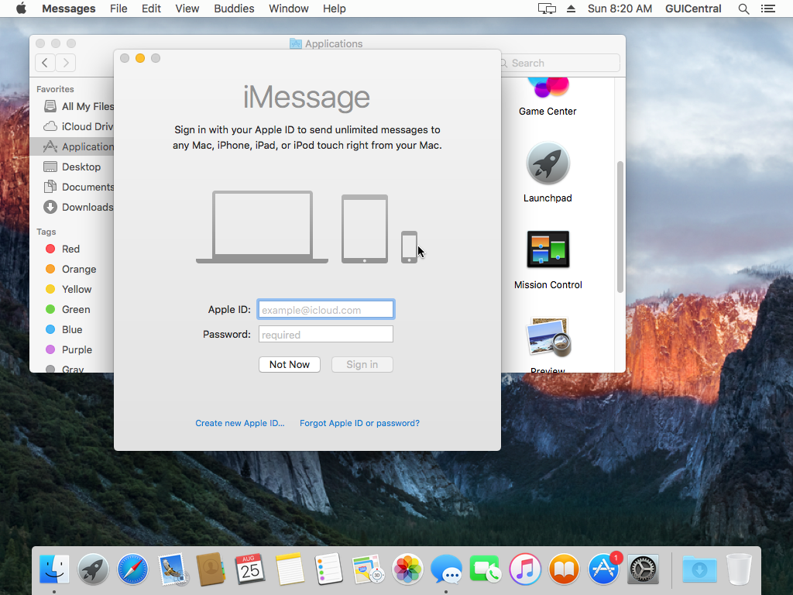793x595 pixels.
Task: Open the Mail stamp icon in Dock
Action: pyautogui.click(x=172, y=569)
